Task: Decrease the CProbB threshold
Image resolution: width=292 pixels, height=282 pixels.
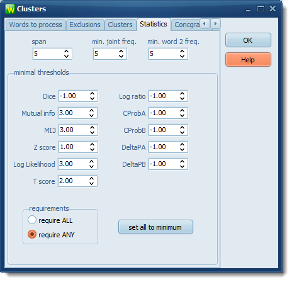Action: coord(182,132)
